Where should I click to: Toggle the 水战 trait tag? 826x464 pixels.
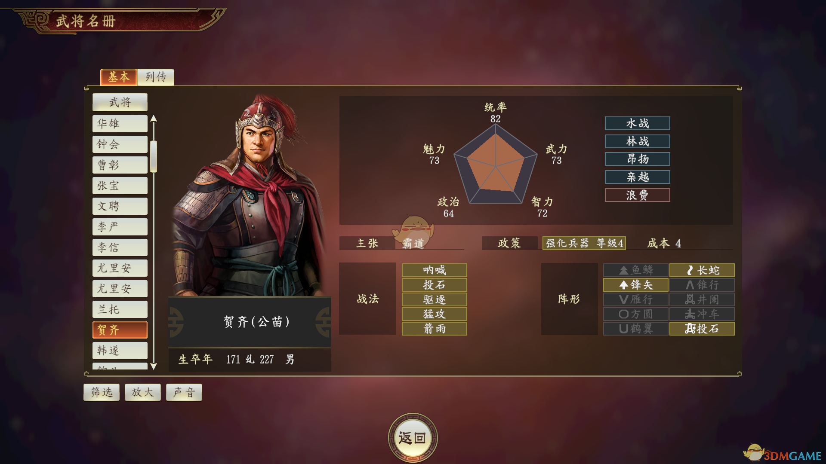637,123
